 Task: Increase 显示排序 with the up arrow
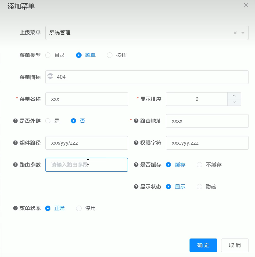pos(234,96)
